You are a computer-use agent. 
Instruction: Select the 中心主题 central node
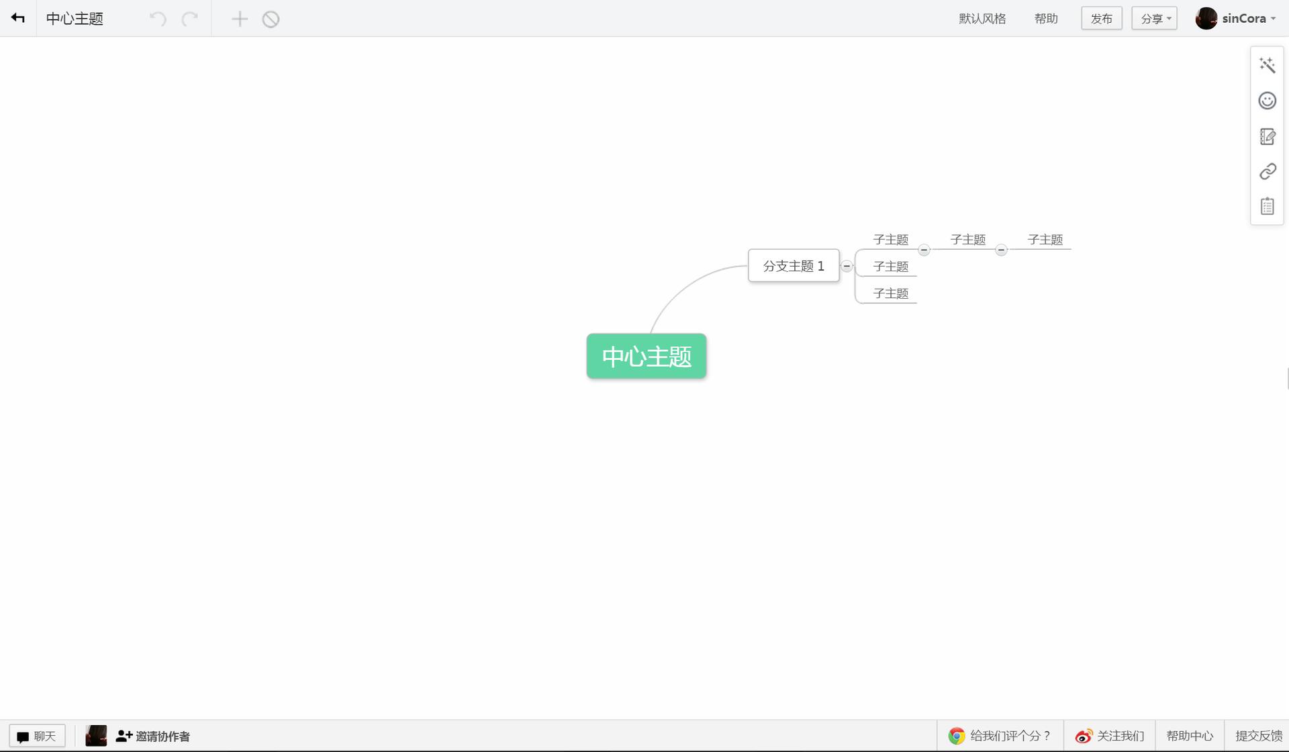pos(646,356)
